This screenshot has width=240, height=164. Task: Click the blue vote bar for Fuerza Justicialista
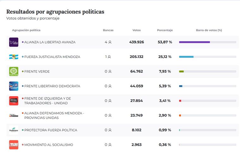186,57
